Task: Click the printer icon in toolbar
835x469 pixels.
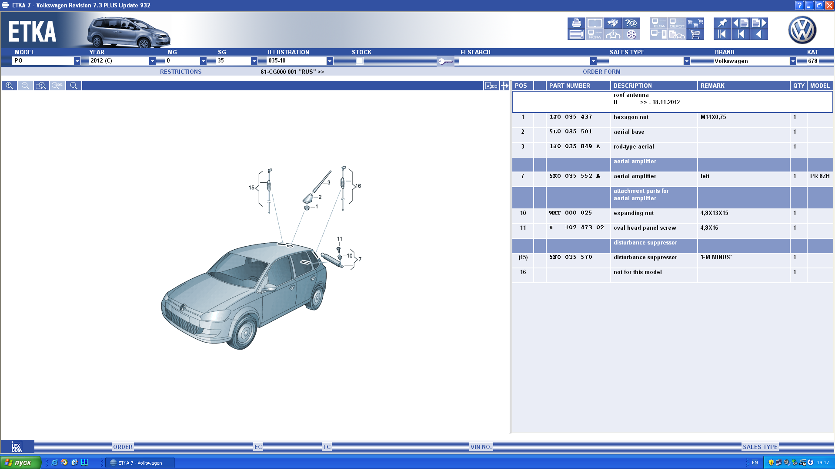Action: [x=576, y=23]
